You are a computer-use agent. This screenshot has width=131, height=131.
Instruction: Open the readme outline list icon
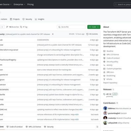[97, 127]
